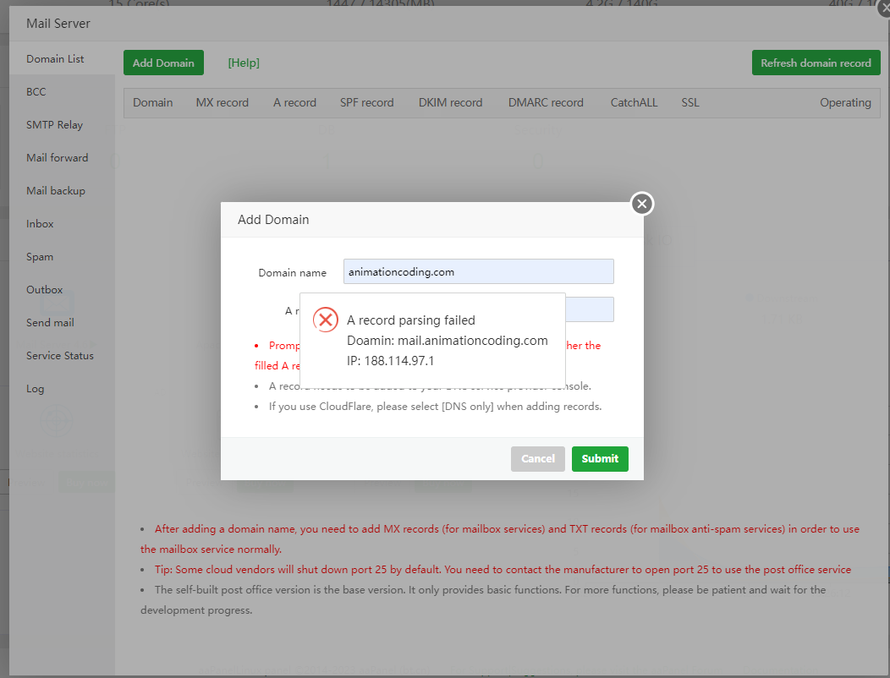
Task: Click Cancel in Add Domain dialog
Action: coord(537,458)
